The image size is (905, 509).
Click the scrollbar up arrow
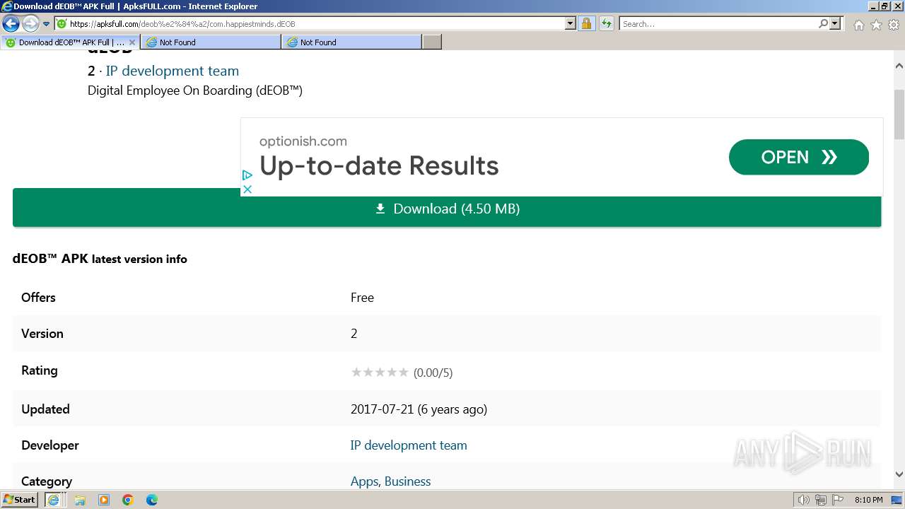pos(899,66)
